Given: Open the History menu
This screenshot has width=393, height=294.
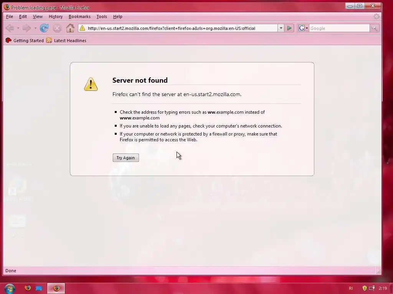Looking at the screenshot, I should coord(56,16).
